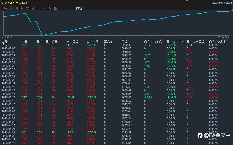This screenshot has height=145, width=233.
Task: Open the http://mtdriver.cn link
Action: pyautogui.click(x=222, y=3)
